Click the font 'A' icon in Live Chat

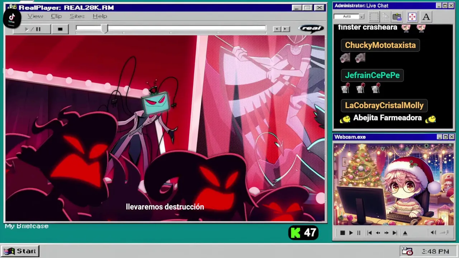point(426,16)
